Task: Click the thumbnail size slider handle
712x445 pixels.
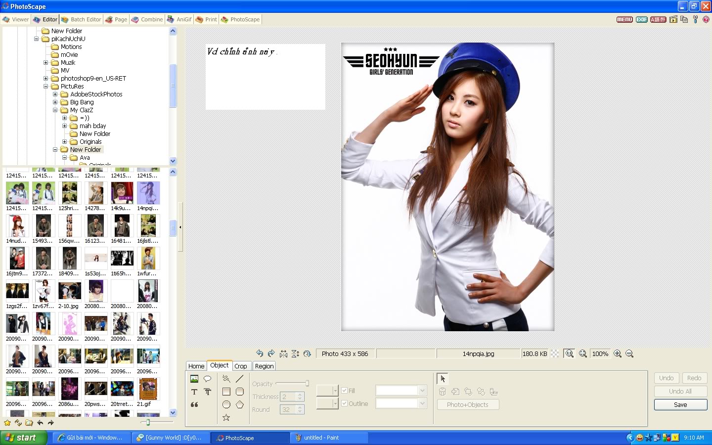Action: (148, 422)
